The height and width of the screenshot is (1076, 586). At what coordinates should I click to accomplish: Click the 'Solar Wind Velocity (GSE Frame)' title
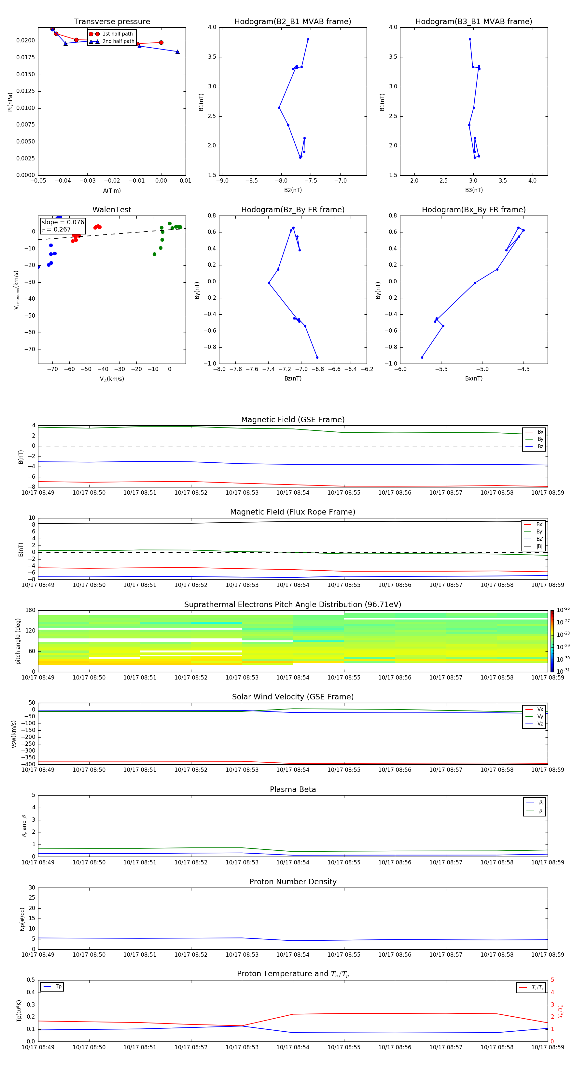click(x=293, y=697)
